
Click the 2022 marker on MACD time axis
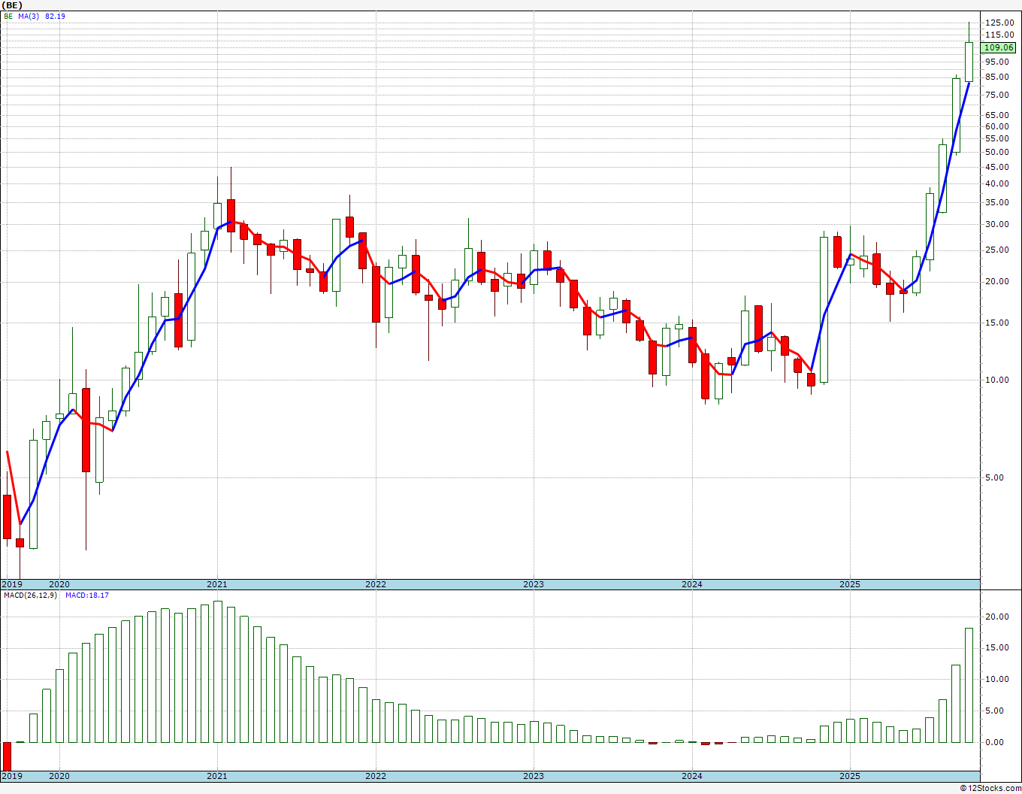pos(375,776)
